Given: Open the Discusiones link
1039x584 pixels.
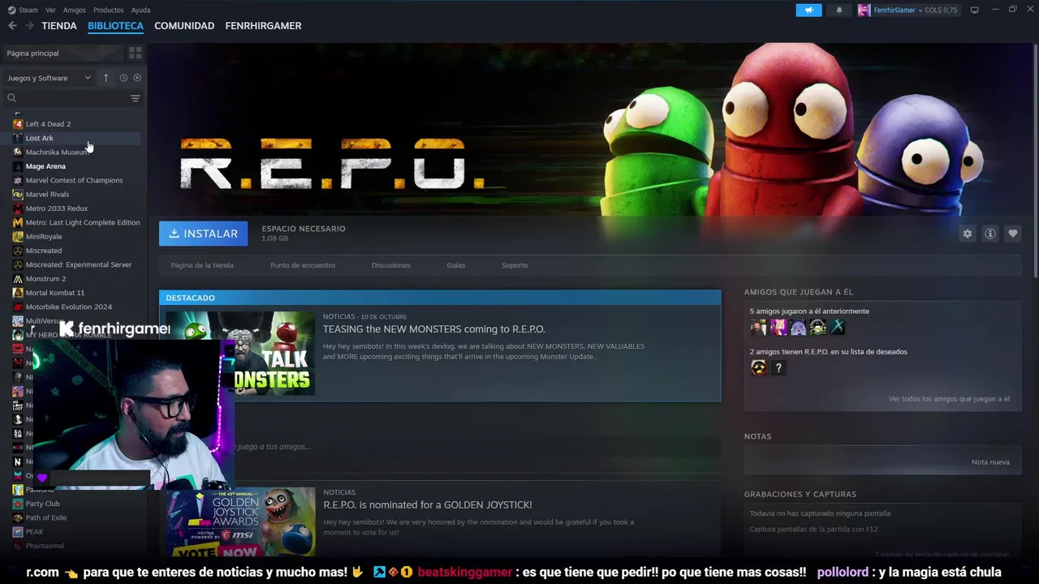Looking at the screenshot, I should pyautogui.click(x=390, y=265).
